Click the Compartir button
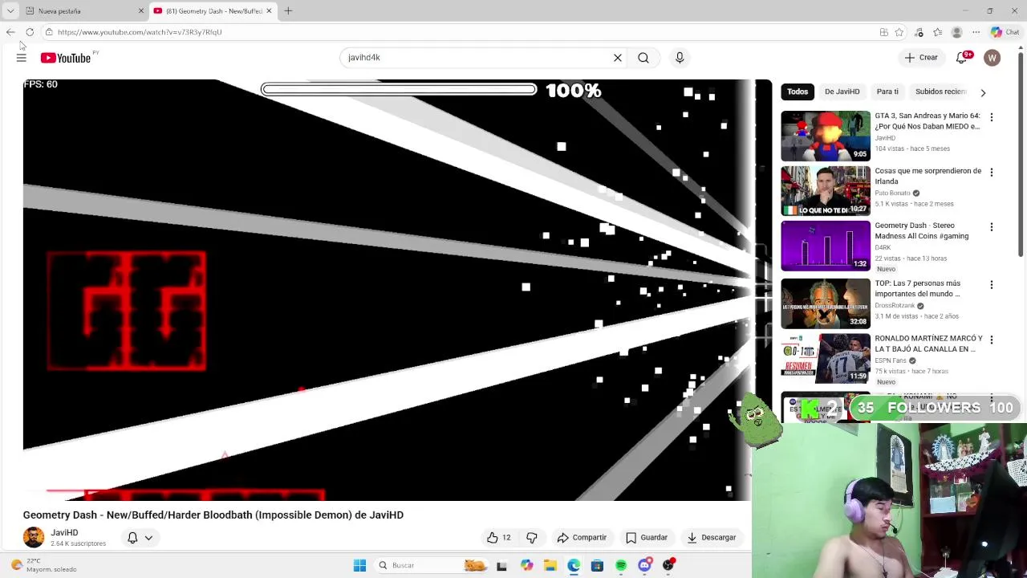 582,538
